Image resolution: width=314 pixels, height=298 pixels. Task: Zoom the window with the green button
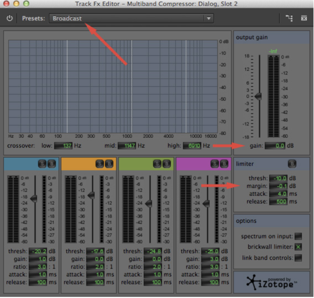click(26, 3)
